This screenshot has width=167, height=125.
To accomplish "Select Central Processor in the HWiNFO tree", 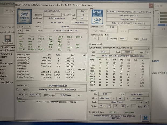I will click(7, 51).
